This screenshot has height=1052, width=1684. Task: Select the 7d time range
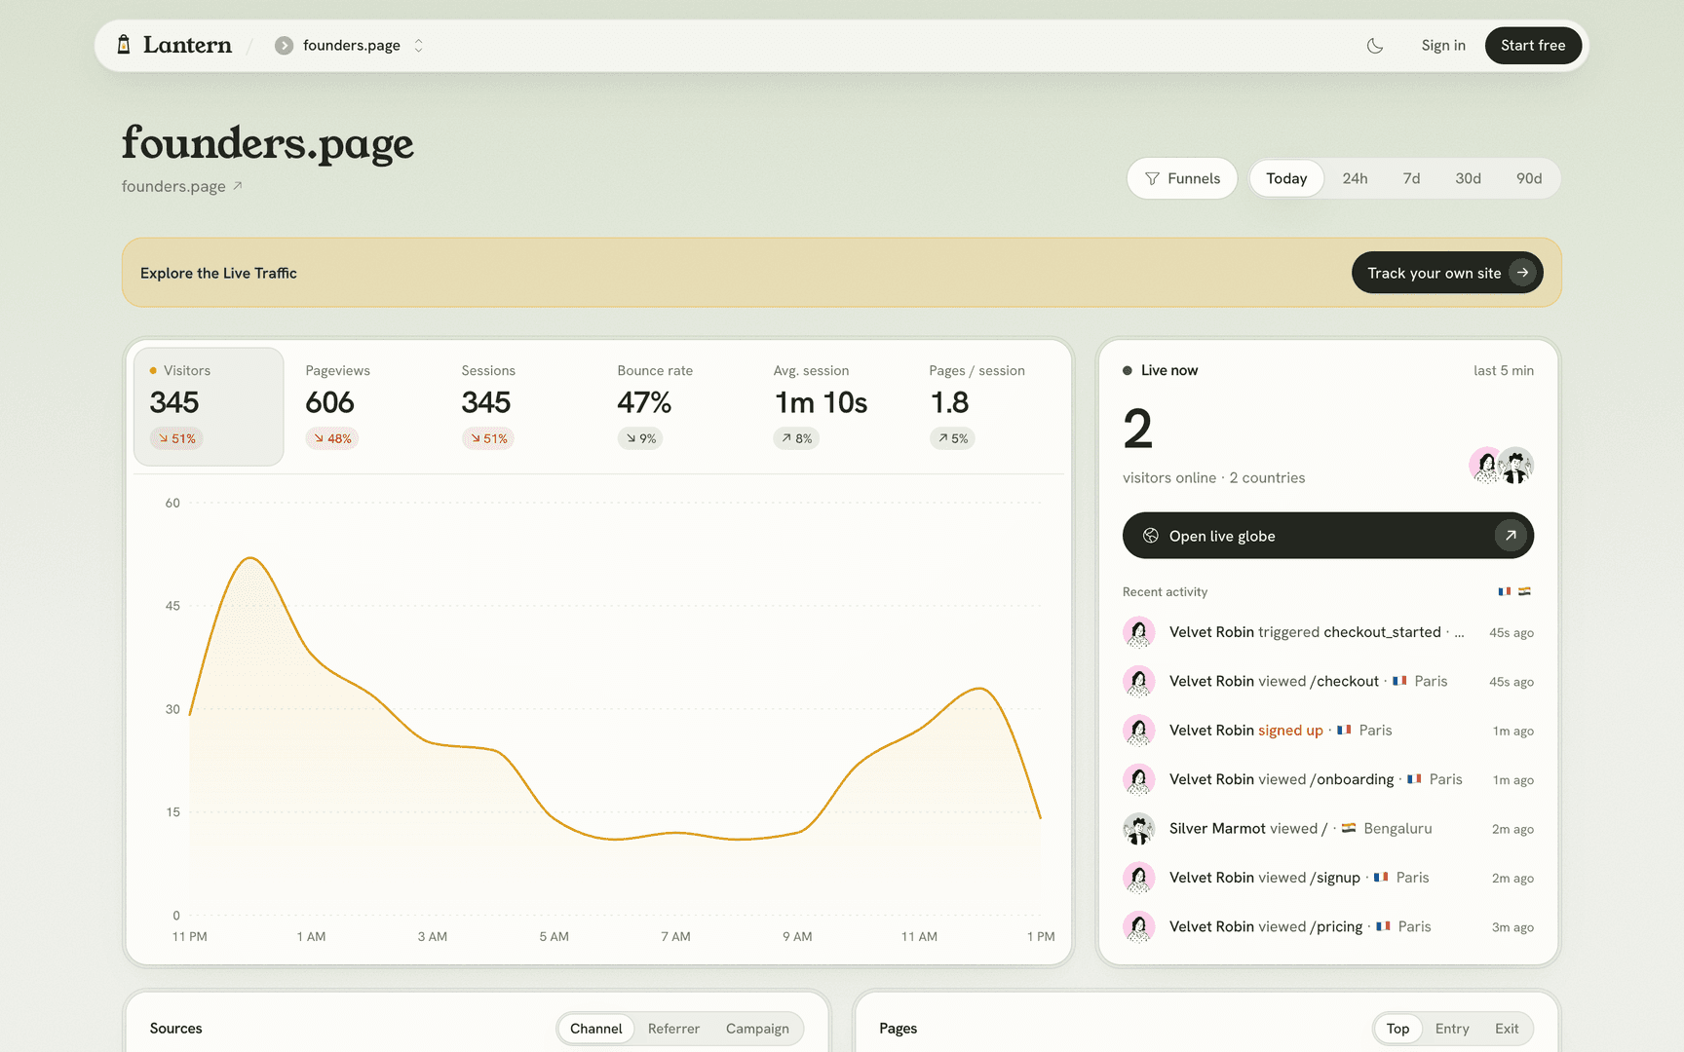(x=1411, y=178)
